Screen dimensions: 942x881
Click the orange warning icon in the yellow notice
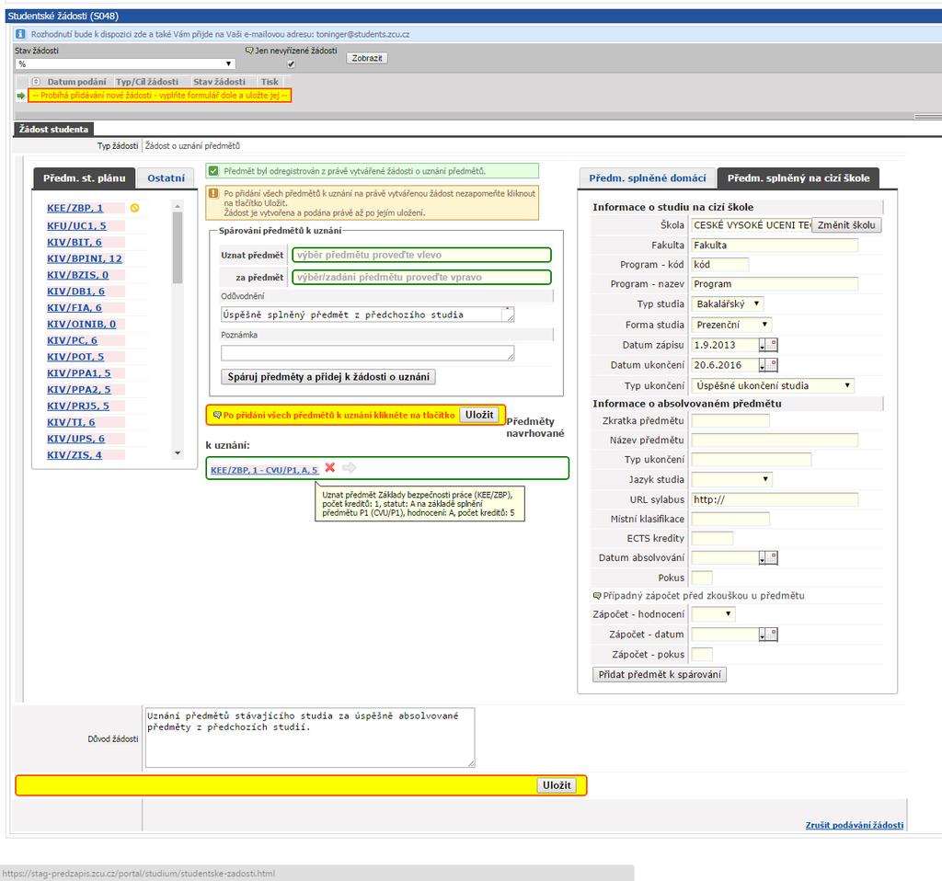[x=213, y=193]
